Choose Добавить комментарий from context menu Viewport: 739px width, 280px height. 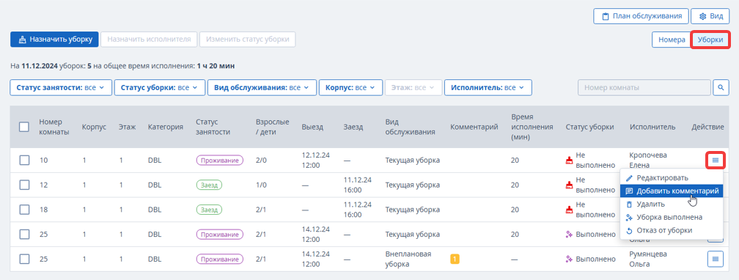tap(672, 191)
